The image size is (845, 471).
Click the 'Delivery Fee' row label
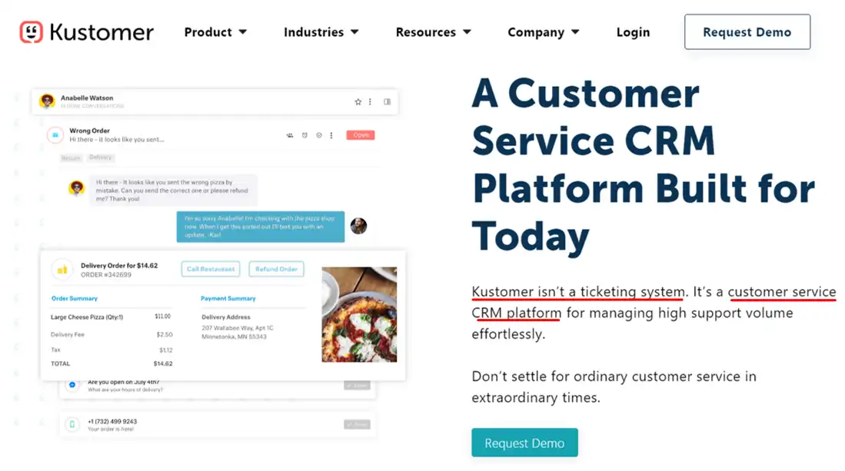pyautogui.click(x=68, y=334)
